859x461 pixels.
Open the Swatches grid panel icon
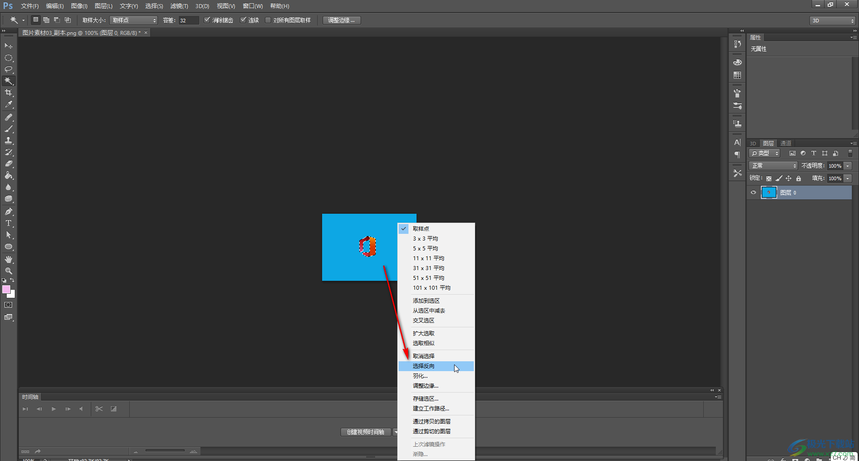click(x=737, y=75)
